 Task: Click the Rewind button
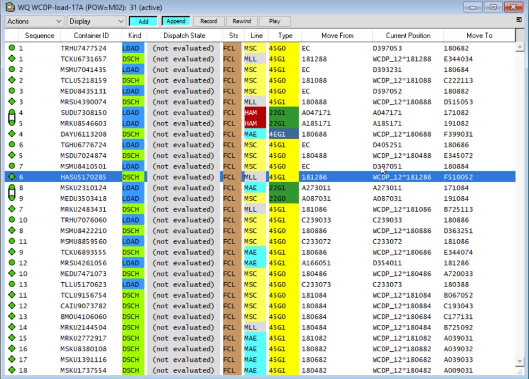pyautogui.click(x=241, y=21)
